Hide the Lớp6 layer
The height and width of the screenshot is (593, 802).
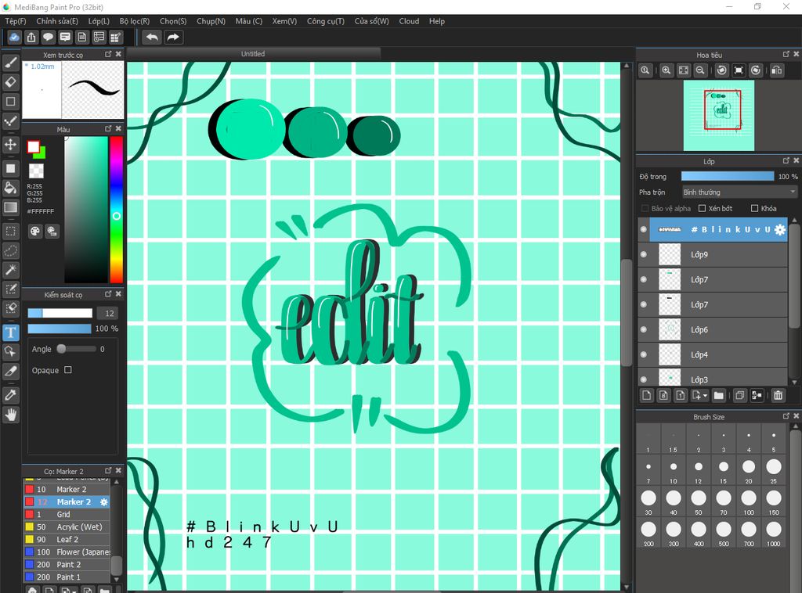[644, 329]
